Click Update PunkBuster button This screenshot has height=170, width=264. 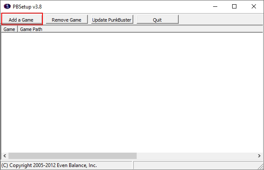(112, 20)
